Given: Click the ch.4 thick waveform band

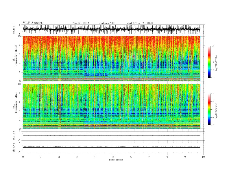Looking at the screenshot, I should [x=112, y=147].
